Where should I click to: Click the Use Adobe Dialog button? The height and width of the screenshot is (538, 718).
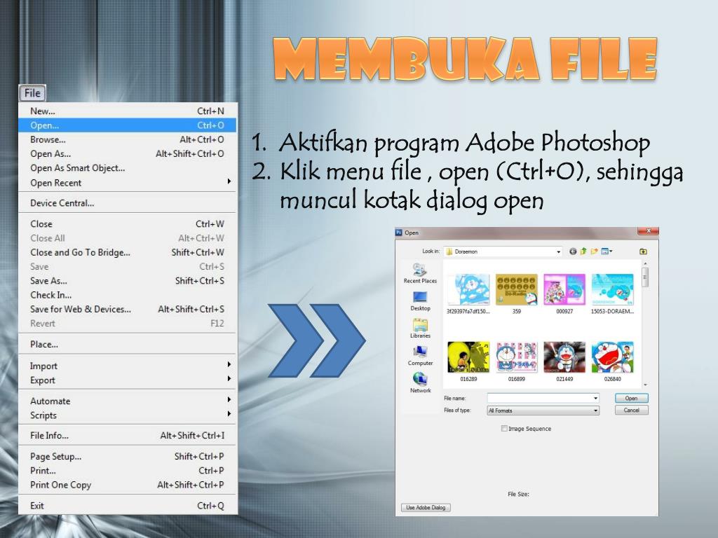pyautogui.click(x=426, y=507)
